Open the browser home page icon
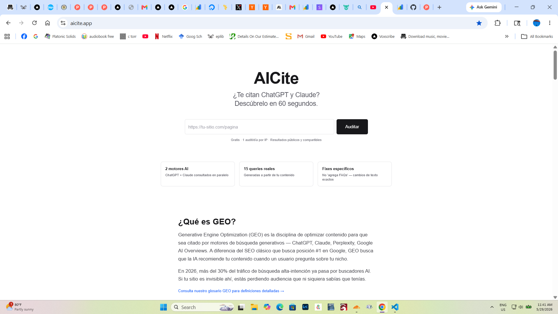 point(47,23)
